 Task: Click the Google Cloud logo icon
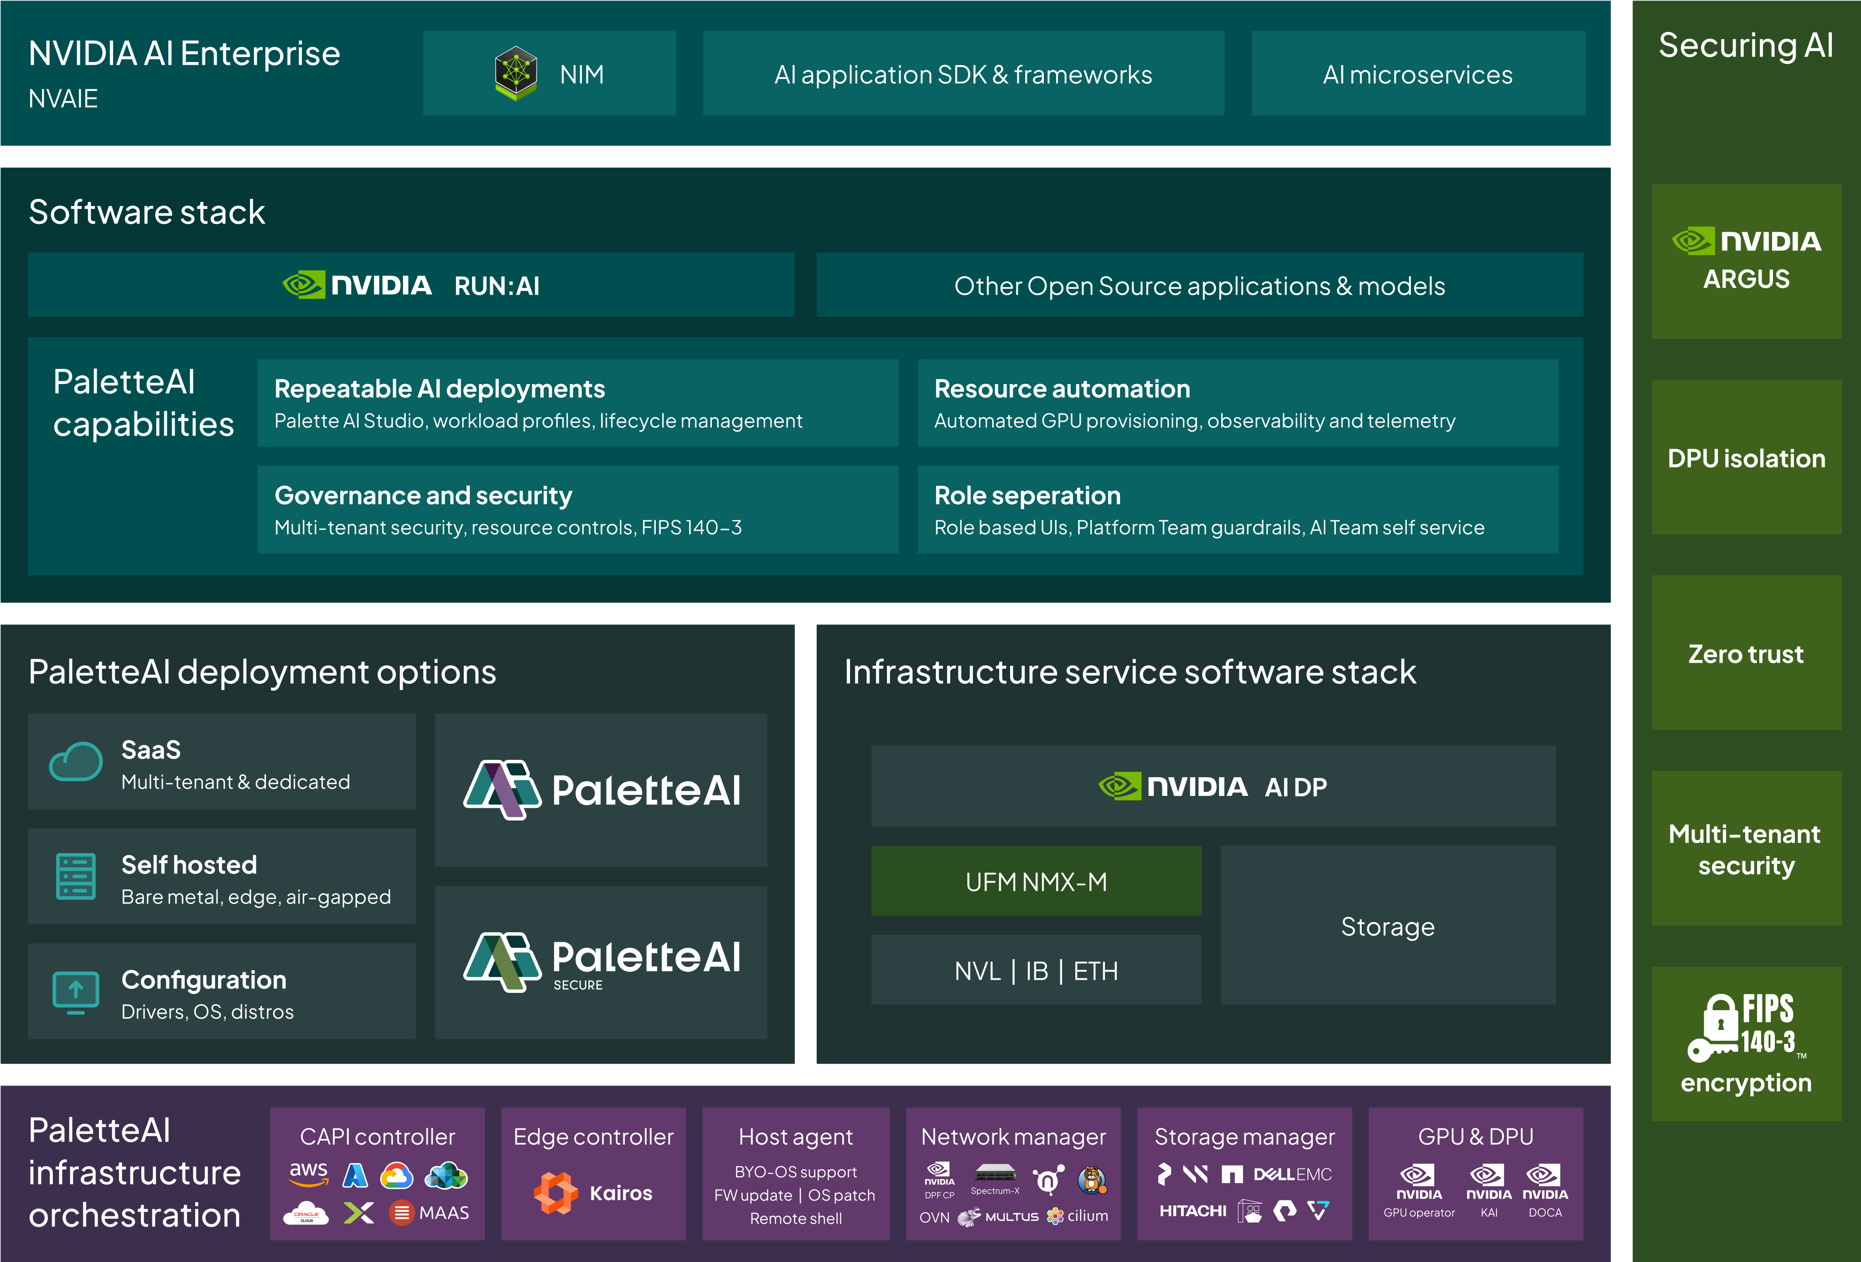pyautogui.click(x=396, y=1175)
